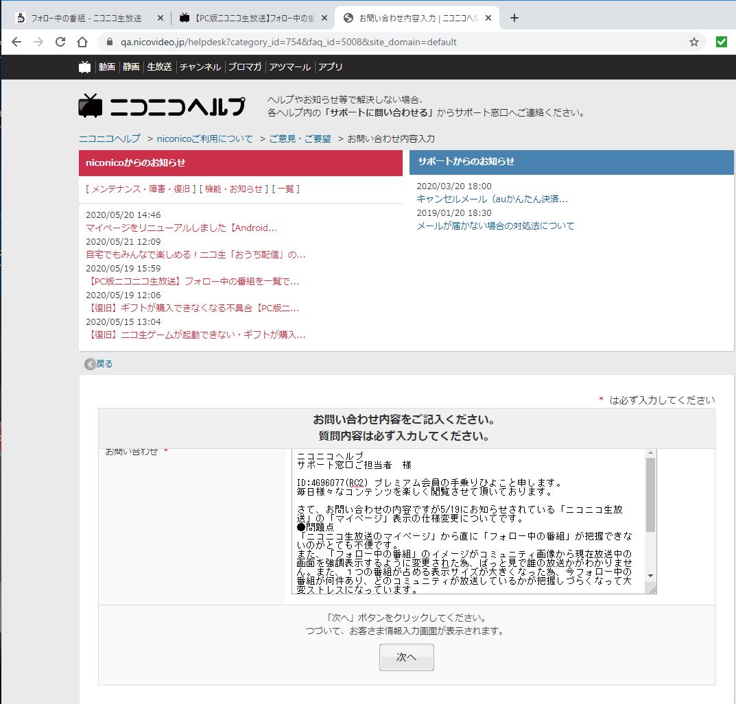Open support notice キャンセルメール
Viewport: 736px width, 704px height.
pyautogui.click(x=492, y=199)
